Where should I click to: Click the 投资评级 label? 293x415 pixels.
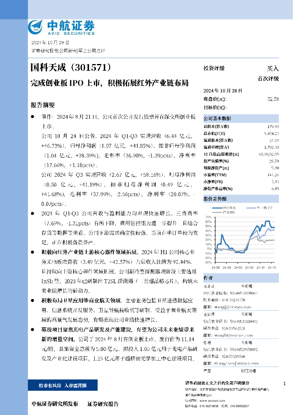pos(214,68)
